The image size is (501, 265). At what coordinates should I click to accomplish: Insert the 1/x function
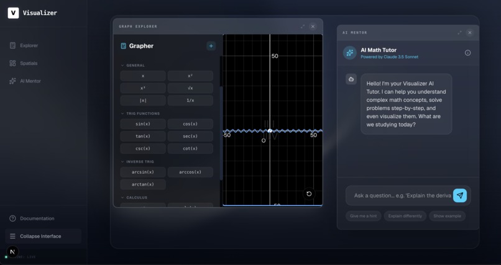tap(190, 100)
